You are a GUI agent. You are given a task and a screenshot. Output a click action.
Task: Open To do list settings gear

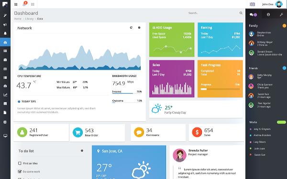pos(82,151)
